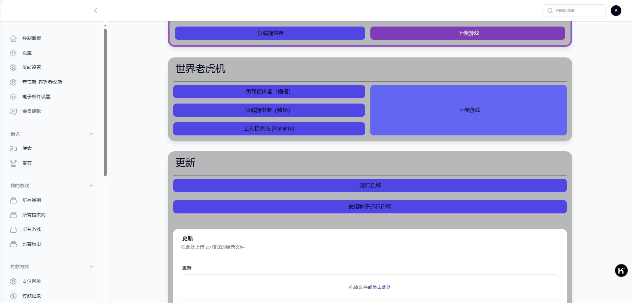Screen dimensions: 633x303
Task: Open 支付网关 in the sidebar
Action: [x=32, y=281]
